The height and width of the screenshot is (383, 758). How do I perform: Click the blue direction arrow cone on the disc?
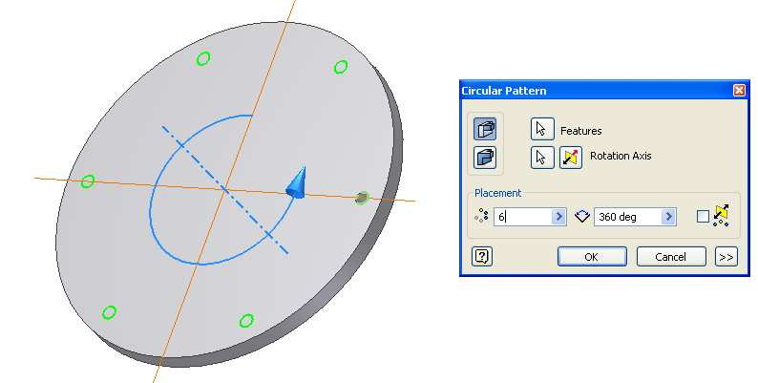(x=296, y=182)
